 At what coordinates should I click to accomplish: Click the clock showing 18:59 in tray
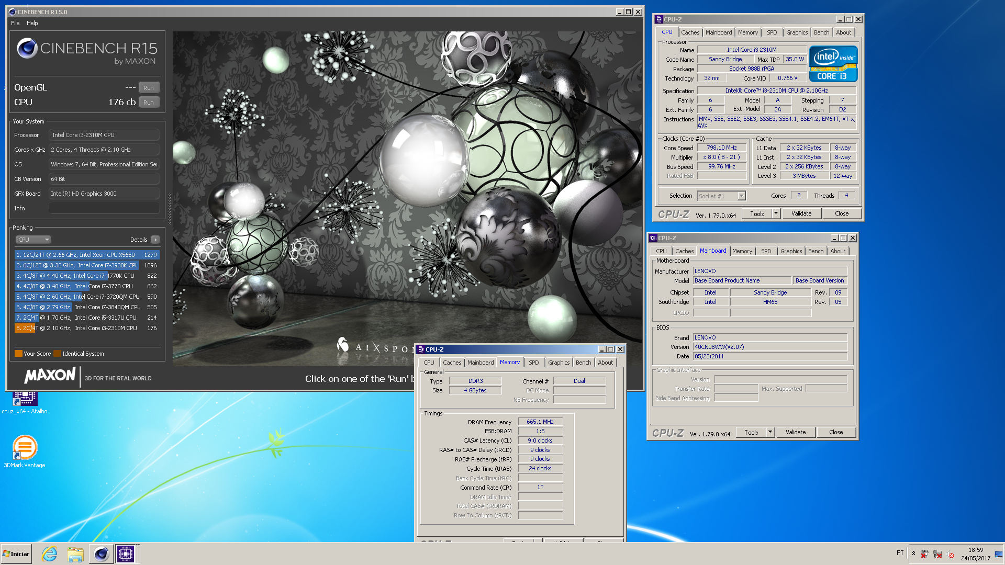(x=976, y=550)
